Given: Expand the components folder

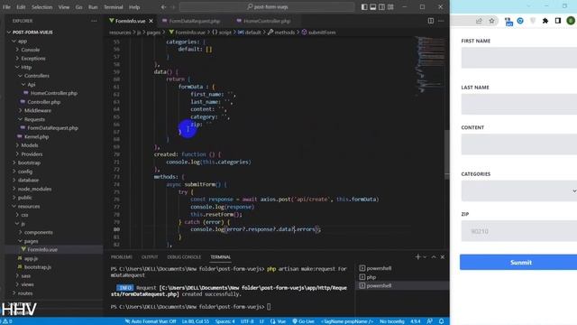Looking at the screenshot, I should click(x=38, y=232).
